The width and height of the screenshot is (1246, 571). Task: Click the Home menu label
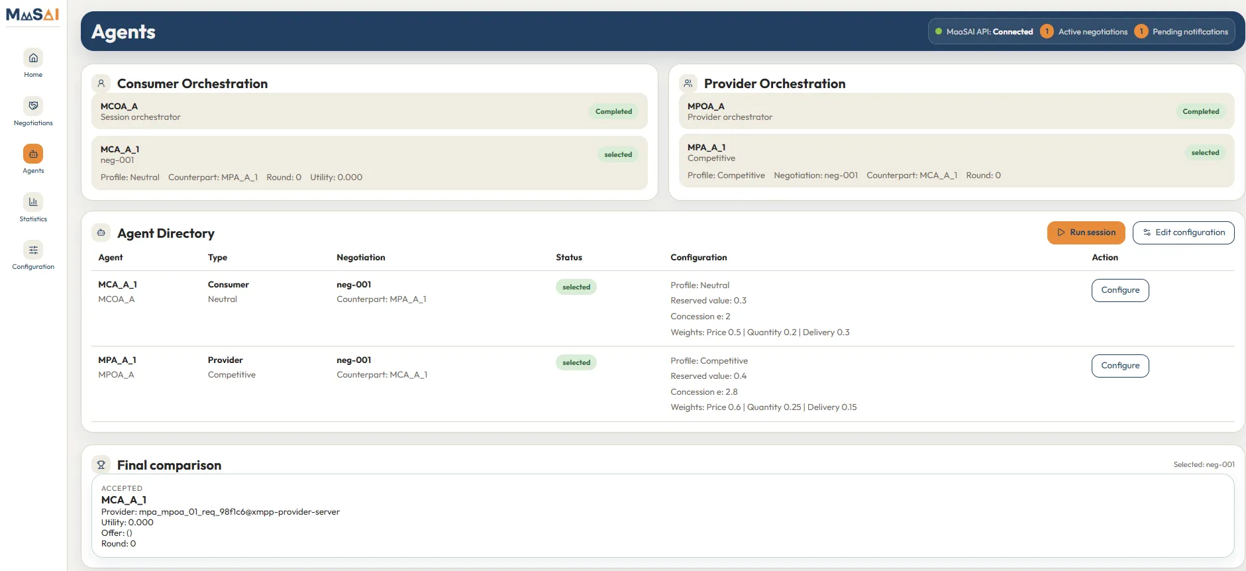tap(33, 75)
